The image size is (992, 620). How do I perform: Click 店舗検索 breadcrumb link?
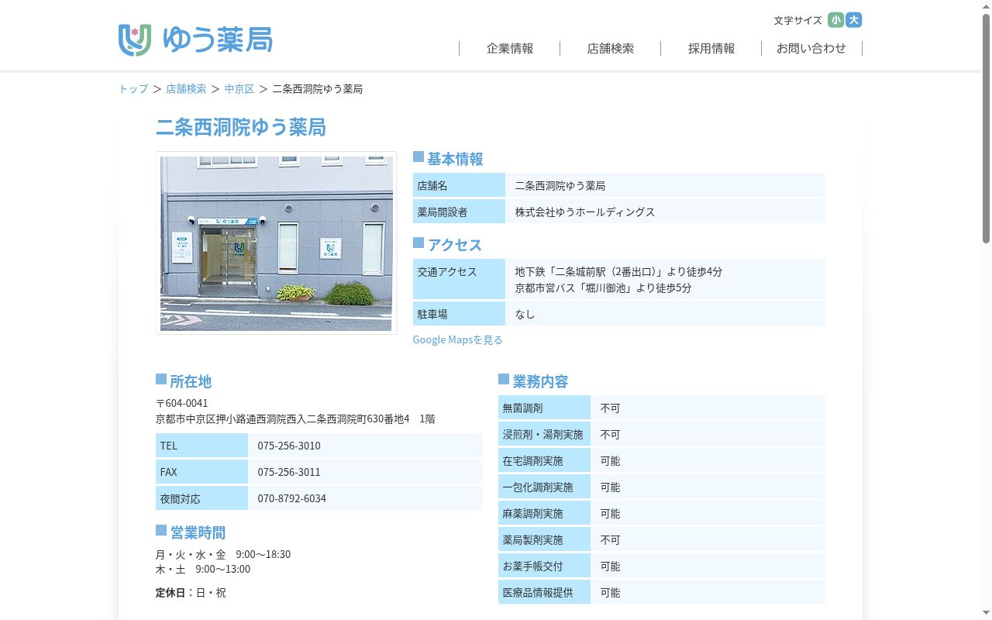186,88
